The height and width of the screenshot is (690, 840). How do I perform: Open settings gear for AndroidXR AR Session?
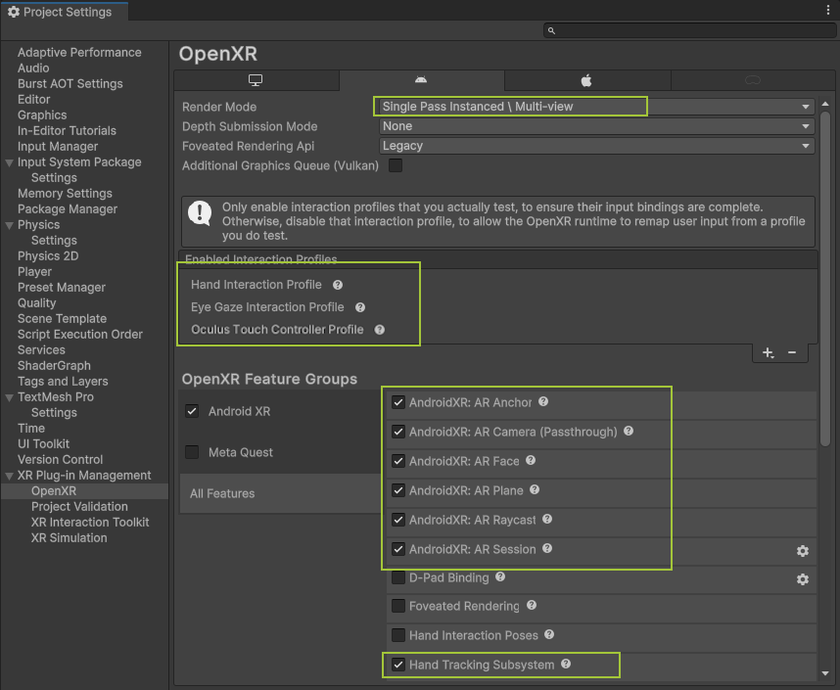[x=802, y=551]
